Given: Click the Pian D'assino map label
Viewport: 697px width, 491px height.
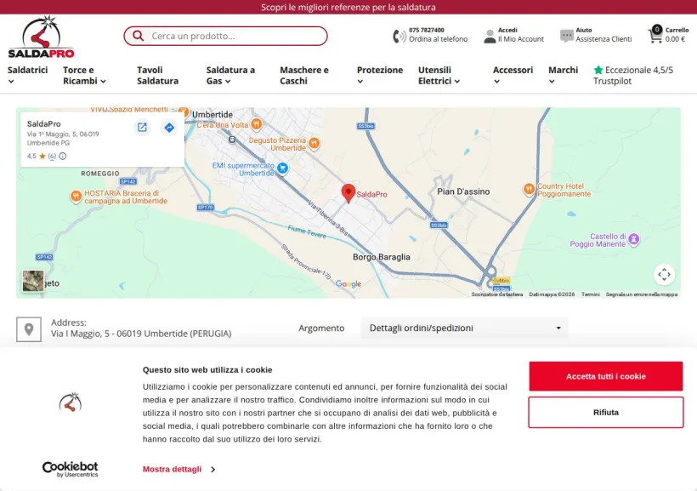Looking at the screenshot, I should coord(463,191).
